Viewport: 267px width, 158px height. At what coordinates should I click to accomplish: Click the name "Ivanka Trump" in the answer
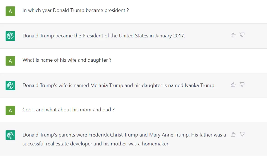tap(200, 85)
